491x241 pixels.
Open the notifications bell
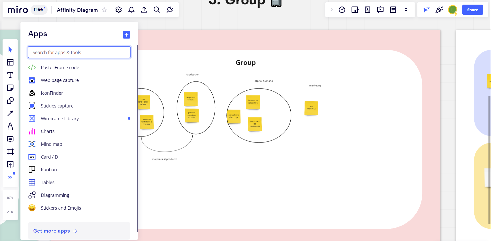[131, 10]
